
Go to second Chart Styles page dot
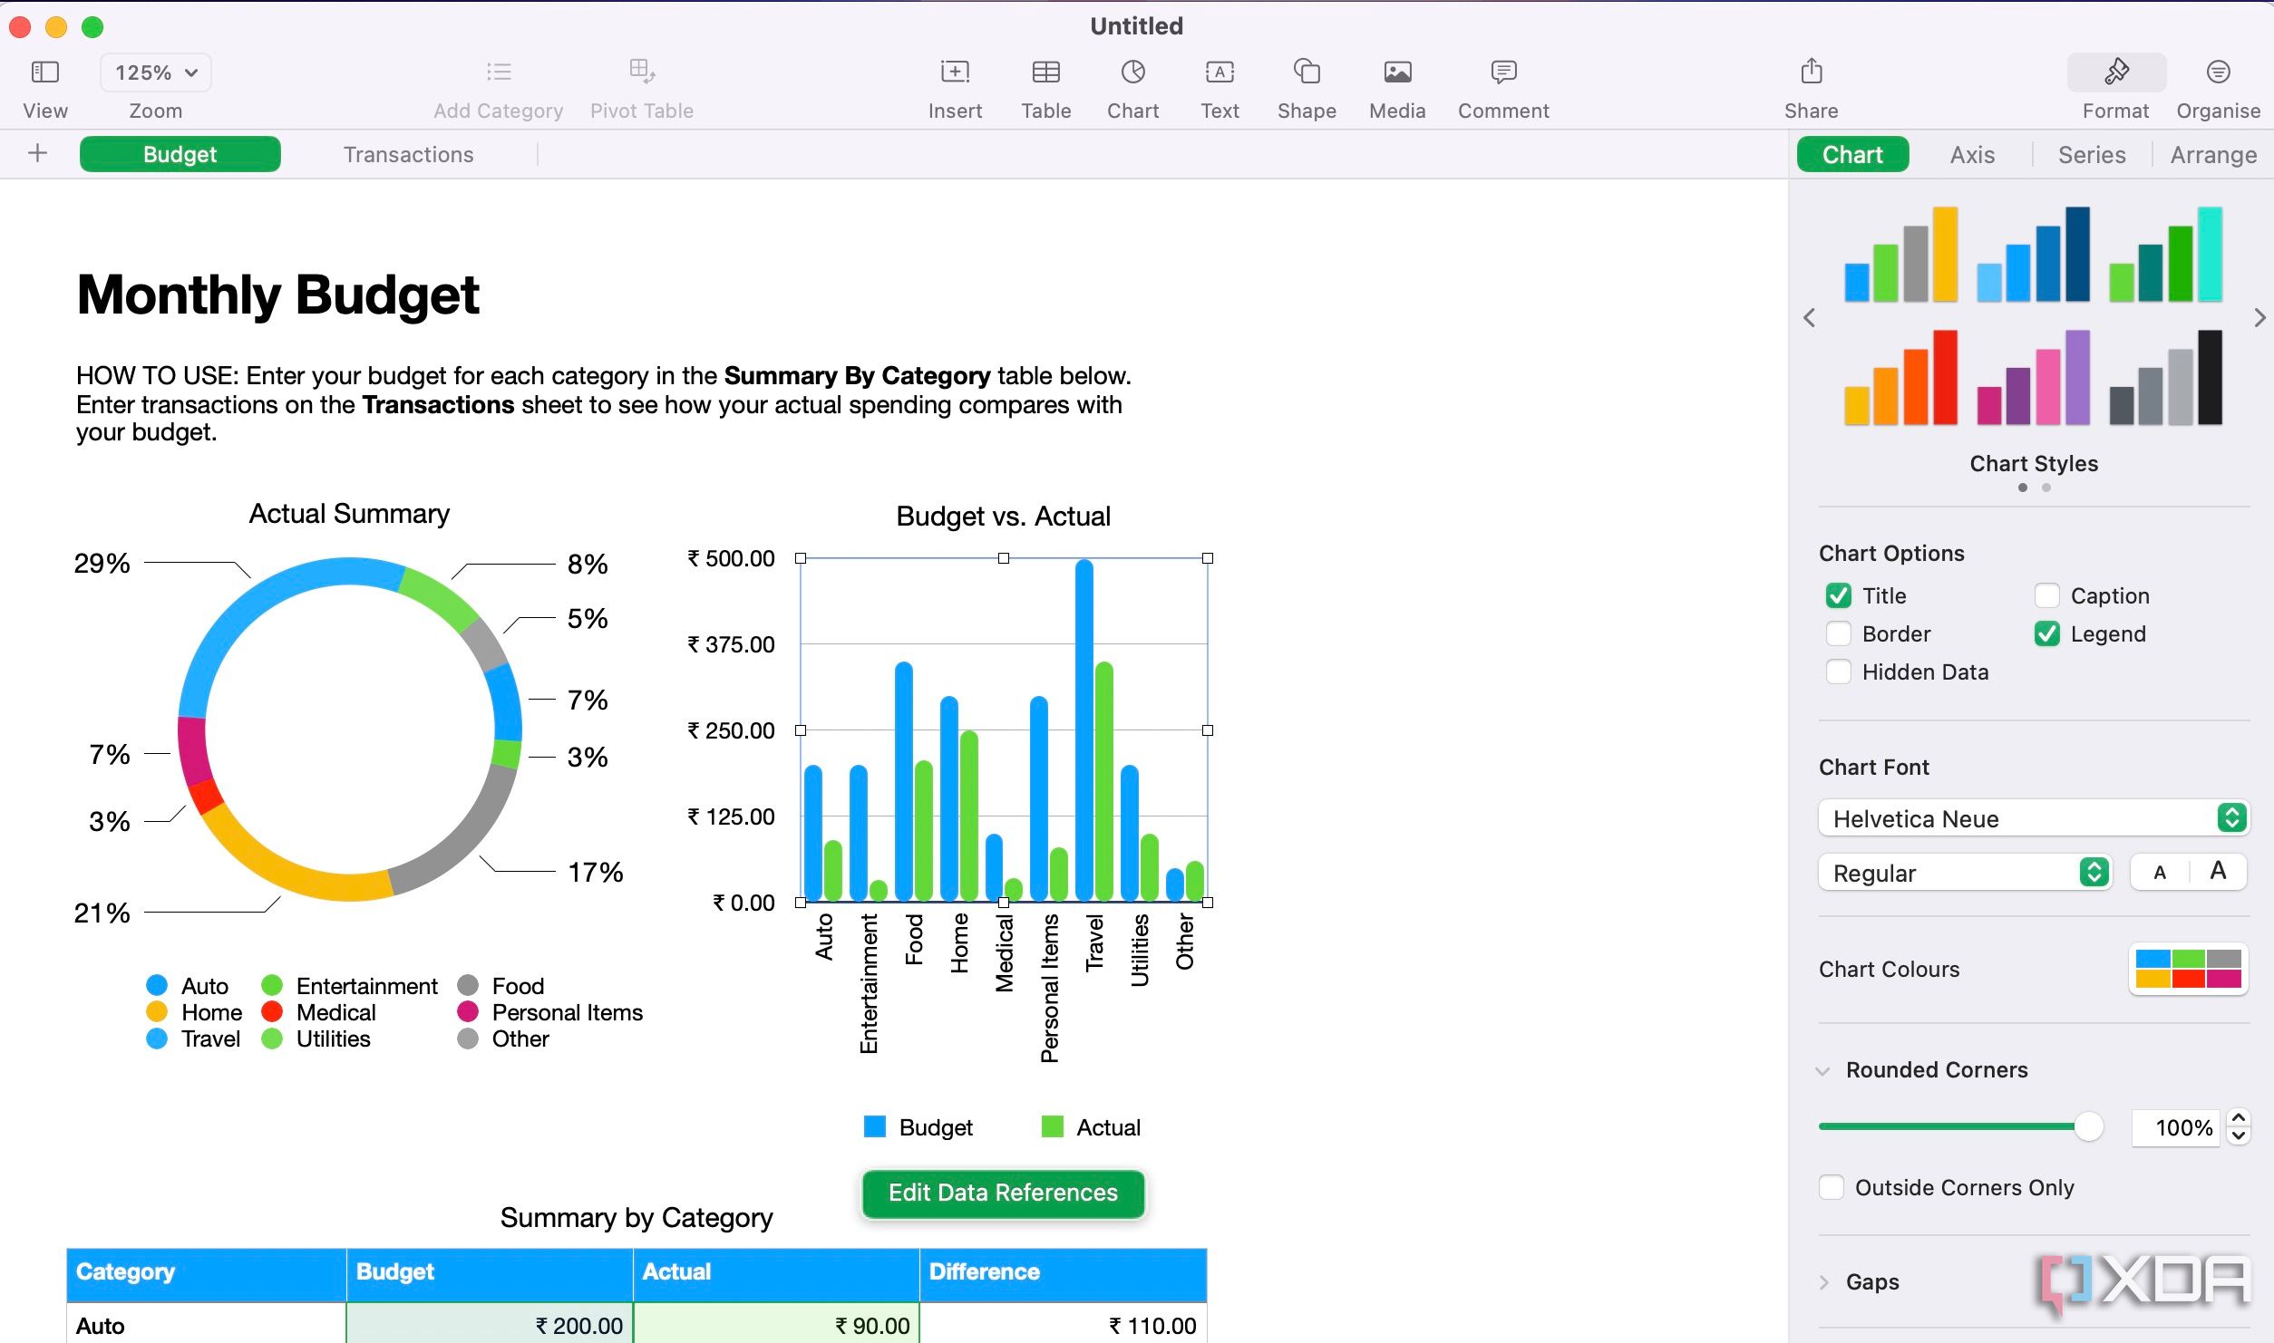point(2046,488)
